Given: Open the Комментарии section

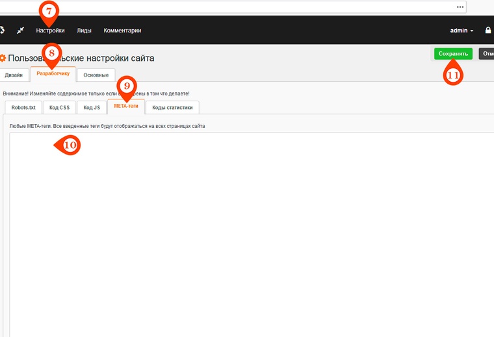Looking at the screenshot, I should point(122,31).
